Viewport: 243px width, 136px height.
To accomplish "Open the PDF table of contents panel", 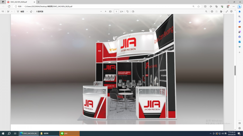I will pos(3,11).
